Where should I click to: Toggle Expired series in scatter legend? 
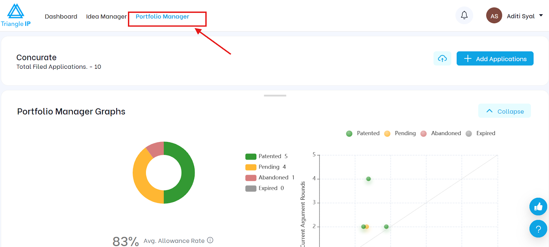click(x=480, y=133)
